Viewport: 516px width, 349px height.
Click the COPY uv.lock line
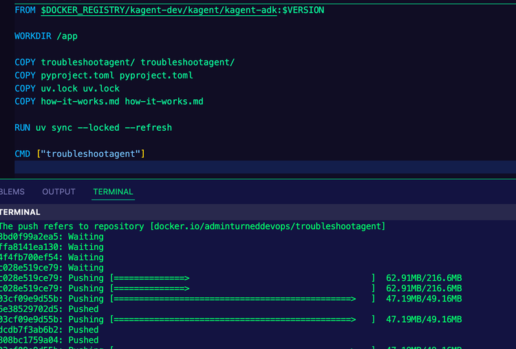(x=67, y=89)
